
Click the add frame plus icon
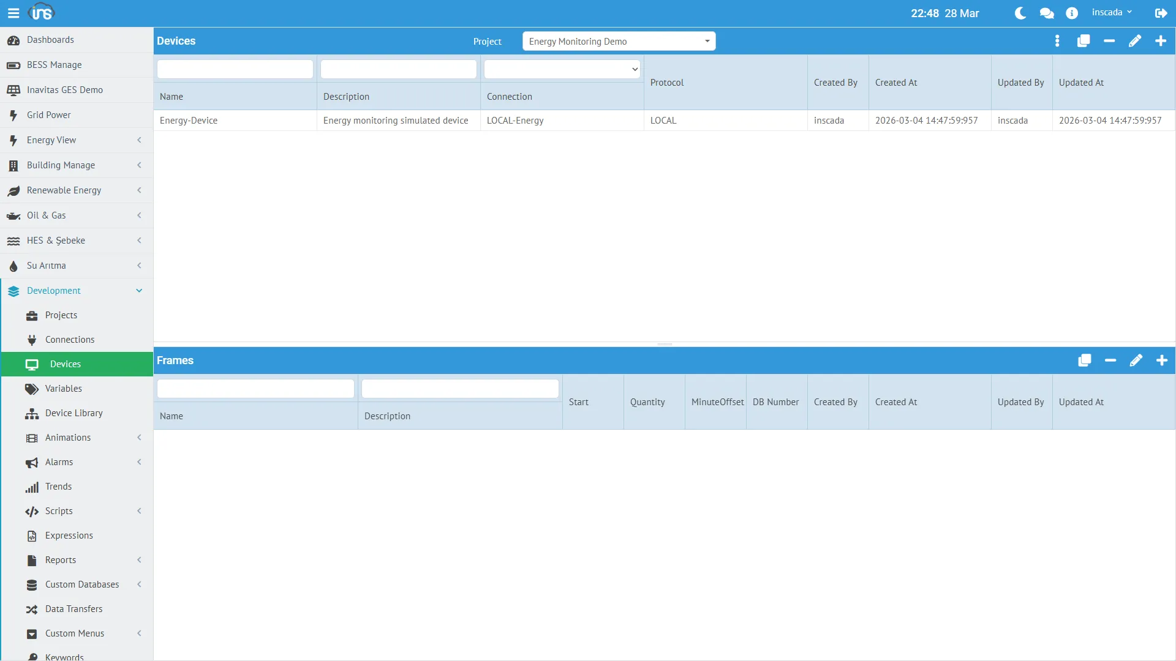tap(1161, 360)
